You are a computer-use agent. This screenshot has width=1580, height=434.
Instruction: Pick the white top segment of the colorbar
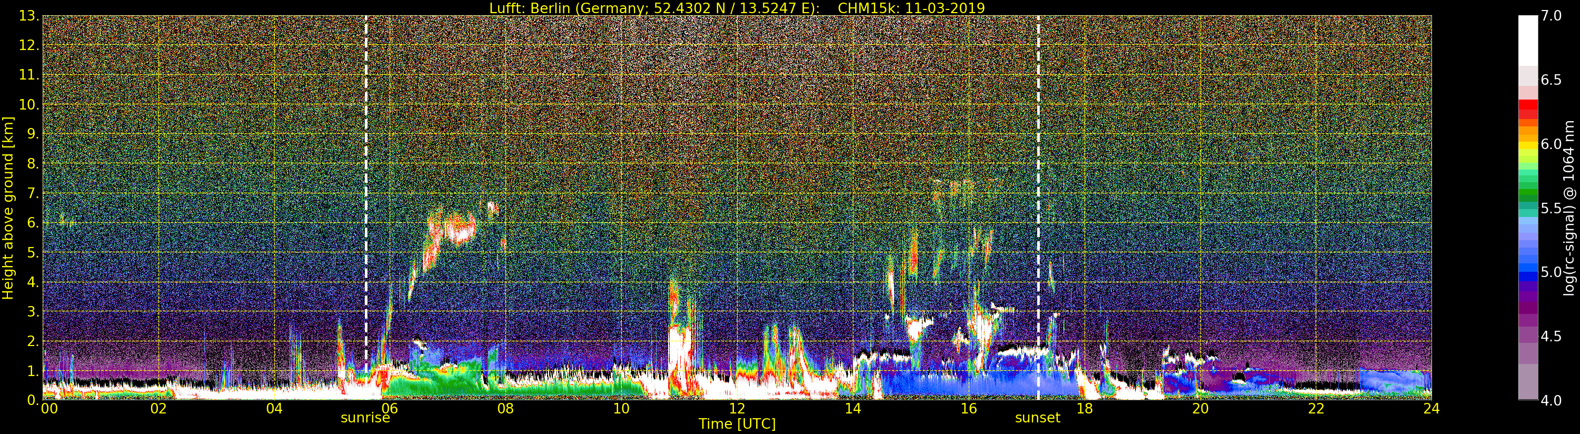(1528, 40)
